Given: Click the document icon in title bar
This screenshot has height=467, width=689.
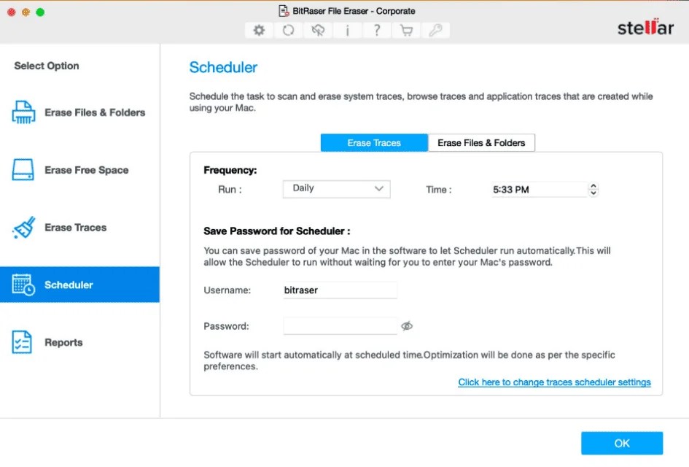Looking at the screenshot, I should point(284,10).
